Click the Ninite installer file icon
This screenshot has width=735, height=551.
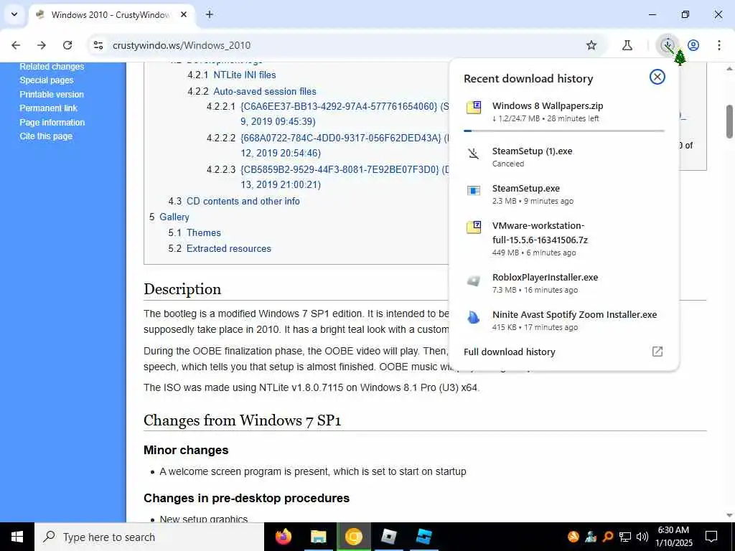(x=474, y=317)
